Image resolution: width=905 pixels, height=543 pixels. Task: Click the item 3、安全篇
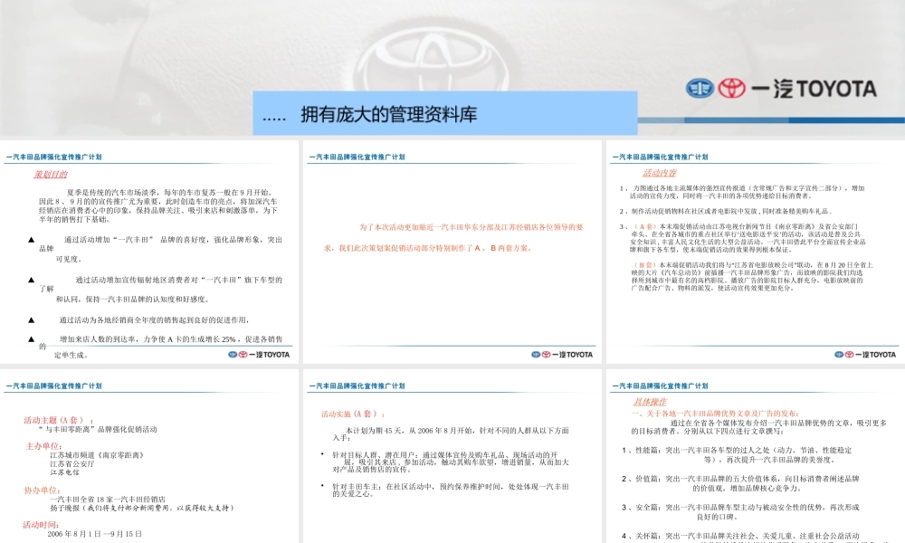click(740, 512)
